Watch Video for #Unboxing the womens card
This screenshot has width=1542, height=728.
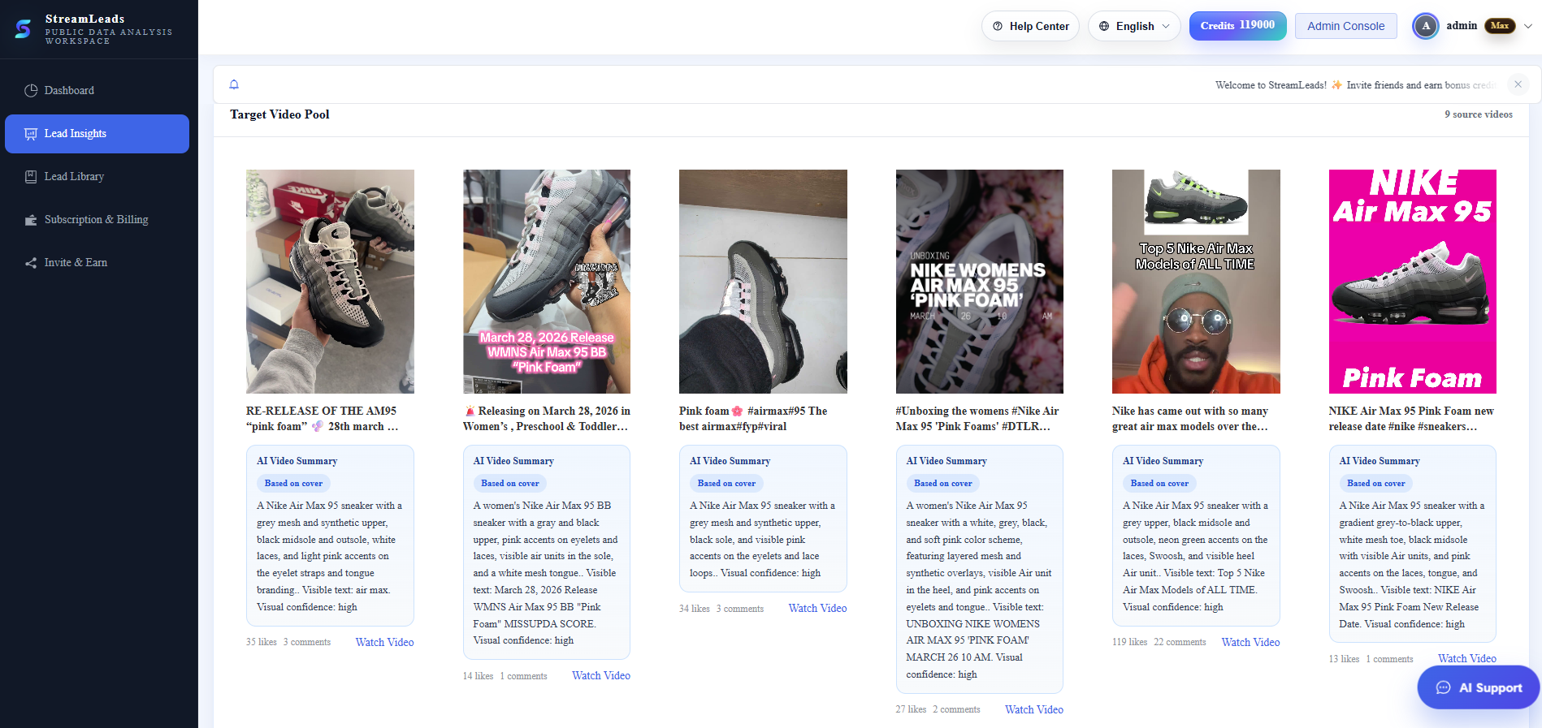click(x=1034, y=709)
